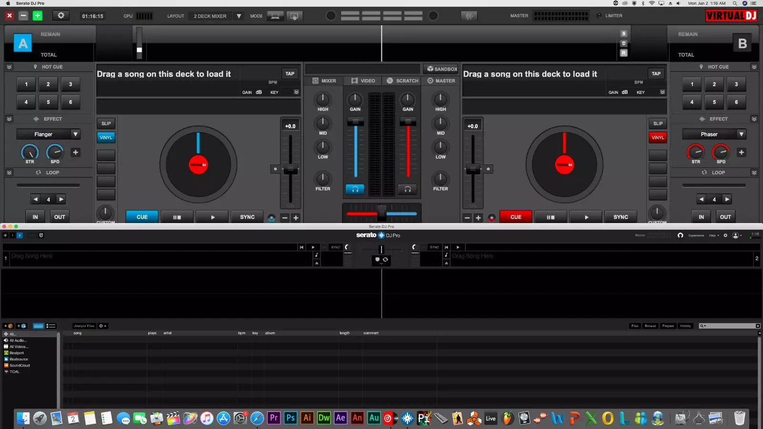
Task: Open Beatport in Serato sidebar
Action: pos(16,353)
